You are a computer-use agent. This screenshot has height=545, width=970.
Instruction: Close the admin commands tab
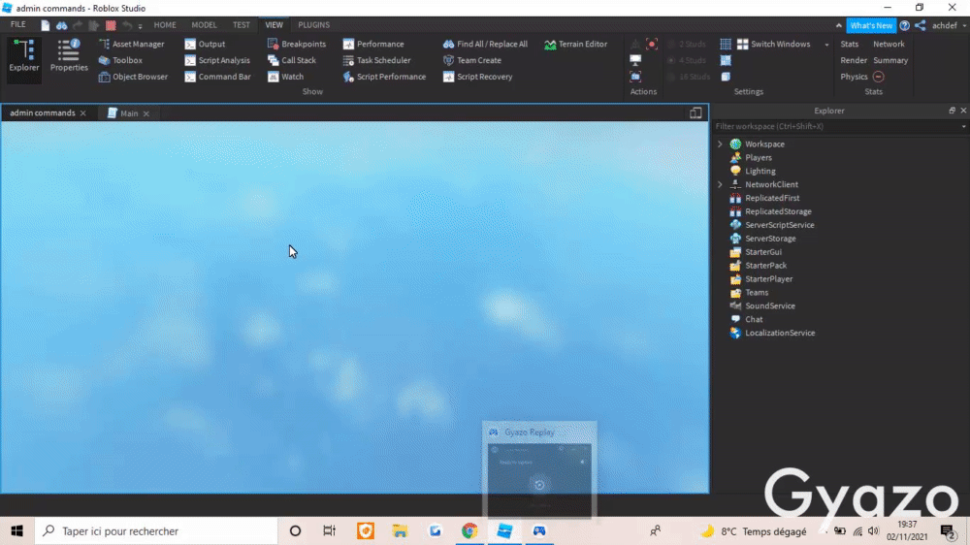pyautogui.click(x=82, y=113)
